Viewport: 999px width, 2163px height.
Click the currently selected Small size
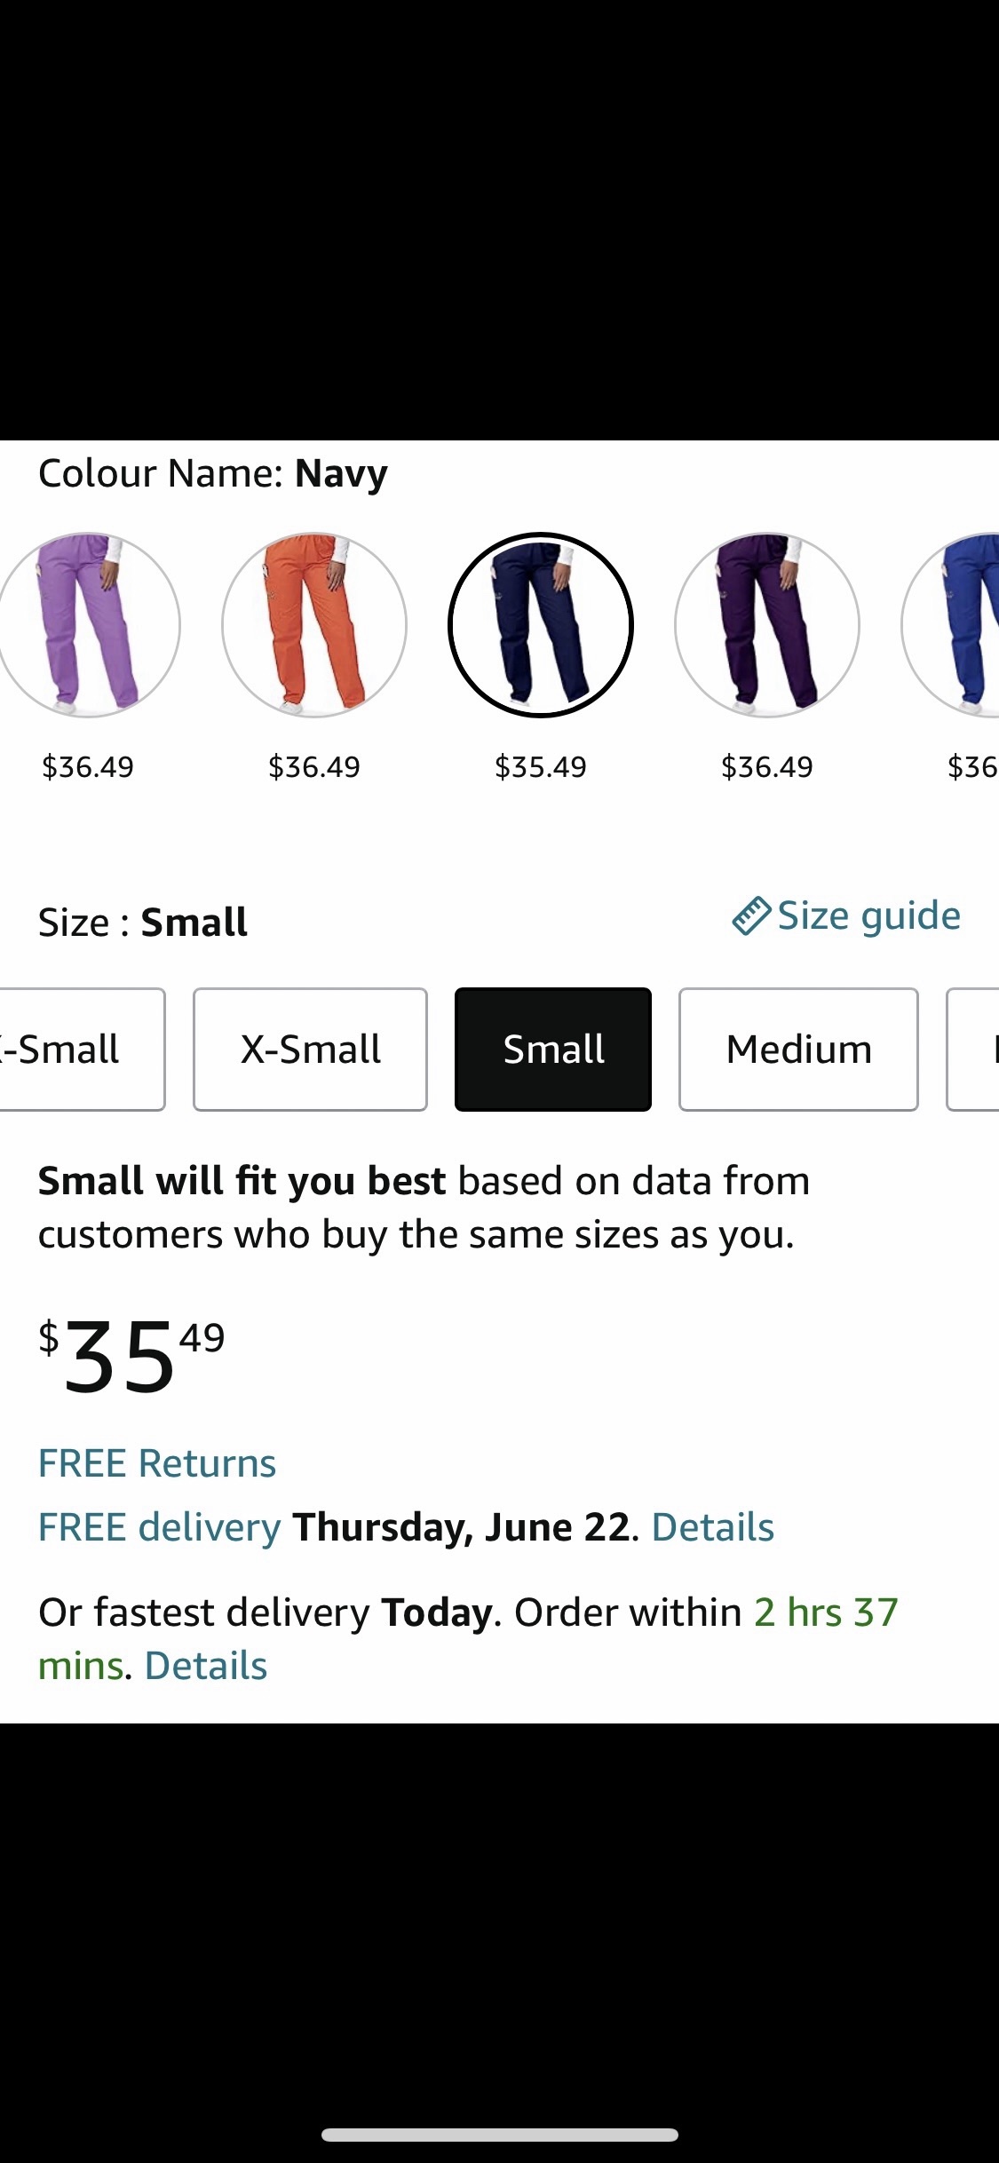552,1049
